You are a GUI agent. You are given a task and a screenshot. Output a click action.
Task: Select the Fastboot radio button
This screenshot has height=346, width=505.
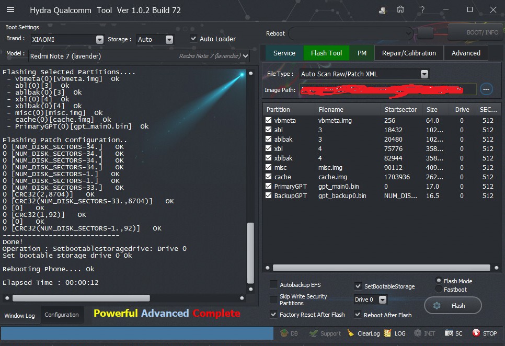439,290
